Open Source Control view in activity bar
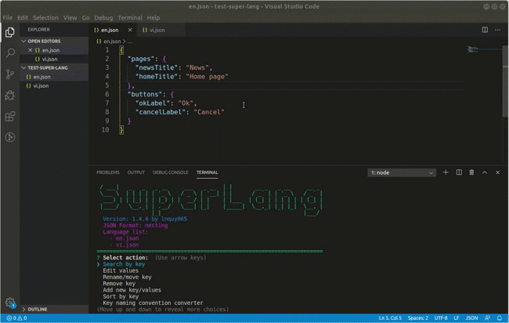 point(9,74)
